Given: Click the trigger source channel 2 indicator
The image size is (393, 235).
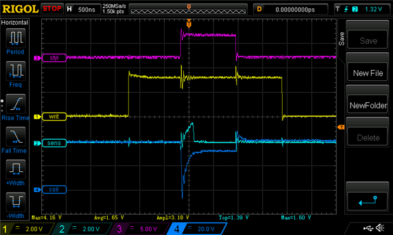Looking at the screenshot, I should [355, 9].
